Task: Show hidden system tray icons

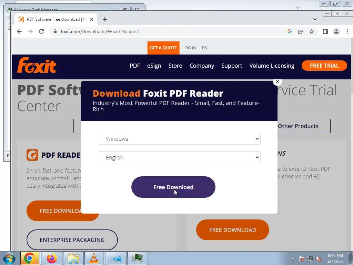Action: 293,259
